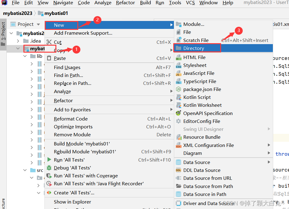
Task: Open the Diagram submenu arrow
Action: [269, 153]
